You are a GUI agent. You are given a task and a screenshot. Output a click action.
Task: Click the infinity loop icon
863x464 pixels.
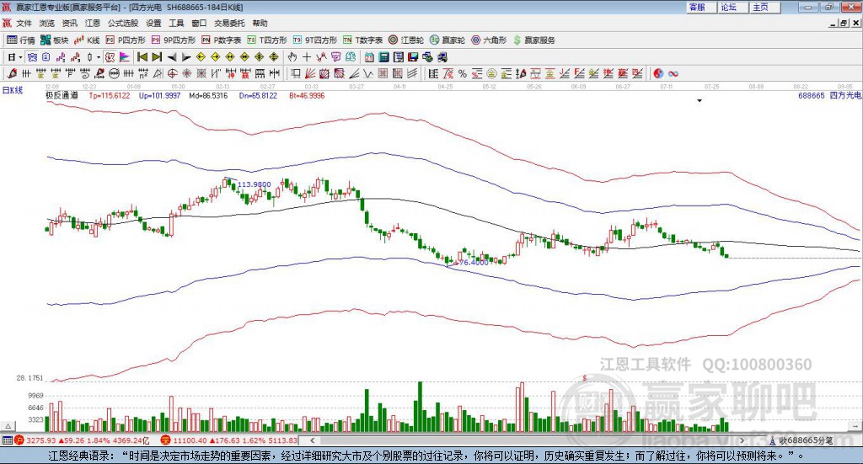(673, 73)
